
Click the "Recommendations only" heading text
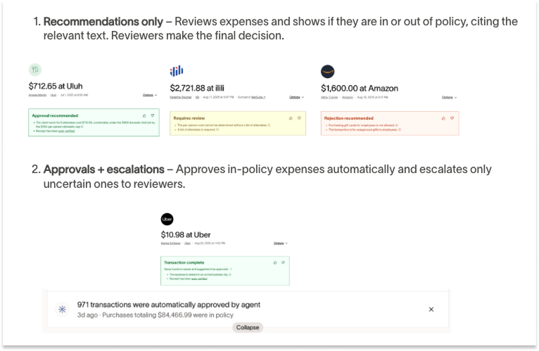tap(103, 21)
